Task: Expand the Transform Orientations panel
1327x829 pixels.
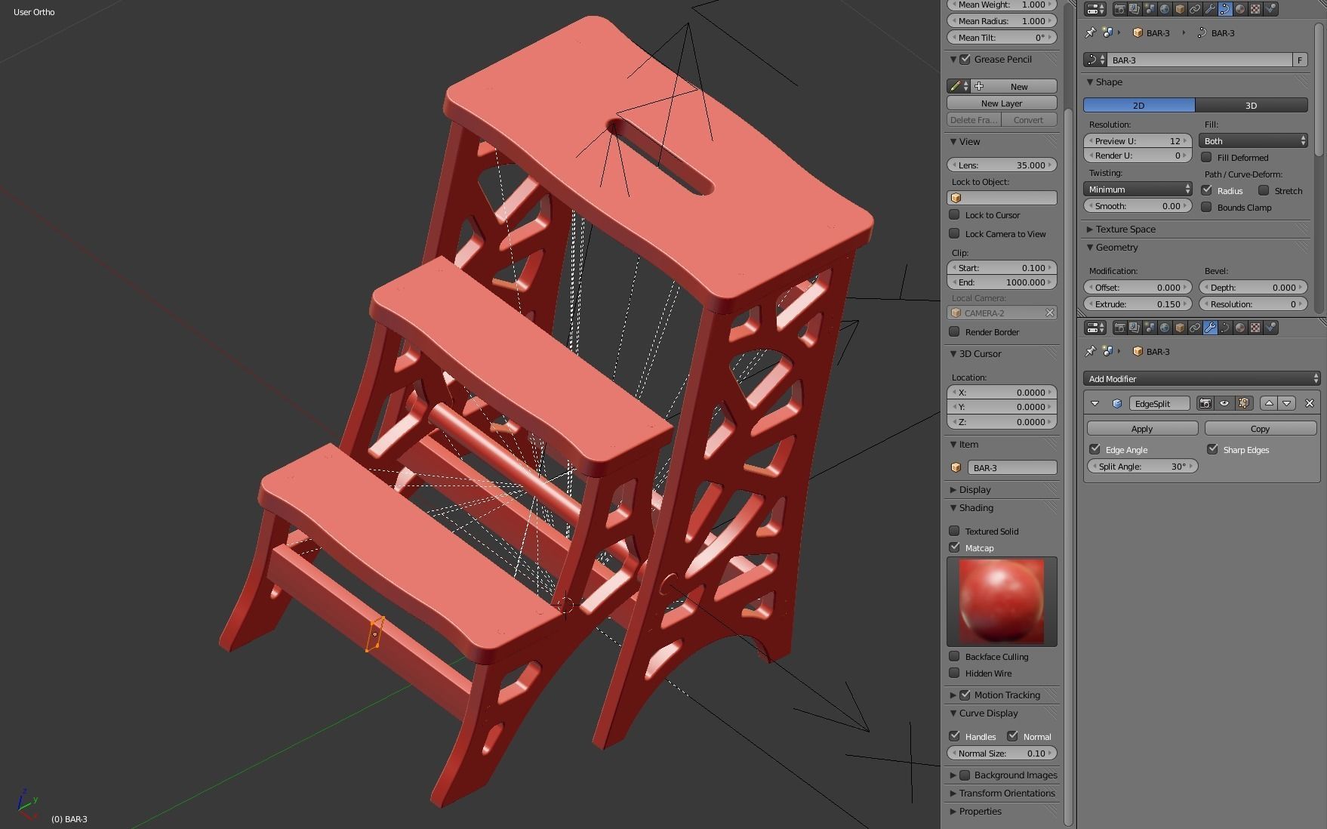Action: tap(953, 793)
